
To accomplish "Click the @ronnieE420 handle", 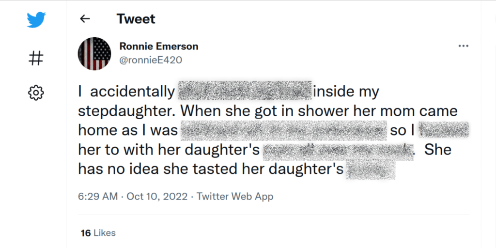I will coord(151,60).
